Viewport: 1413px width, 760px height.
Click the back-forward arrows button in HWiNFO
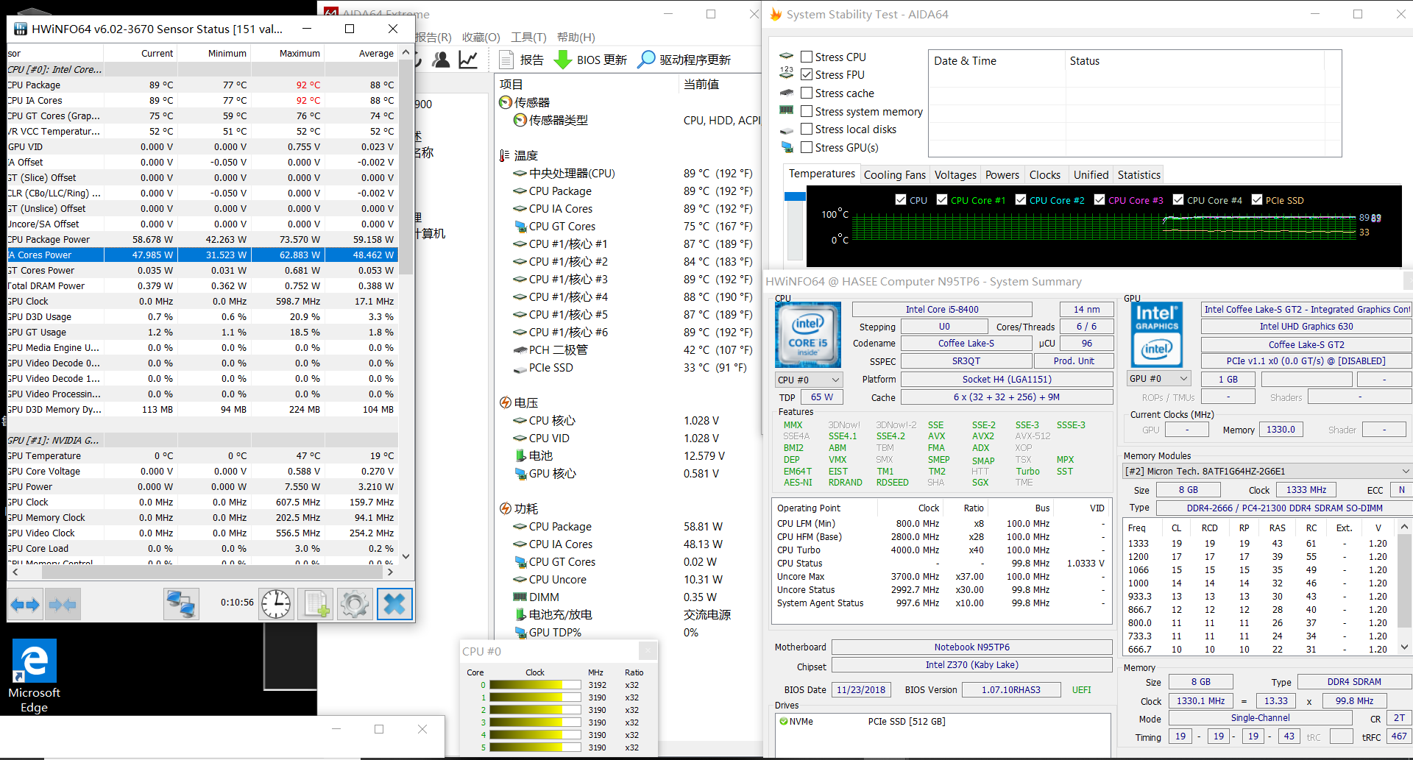click(24, 603)
